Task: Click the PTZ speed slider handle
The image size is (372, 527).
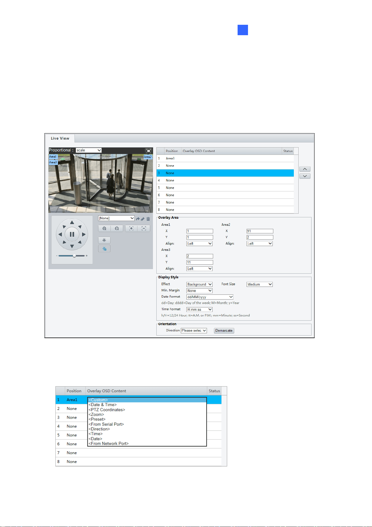Action: point(74,256)
